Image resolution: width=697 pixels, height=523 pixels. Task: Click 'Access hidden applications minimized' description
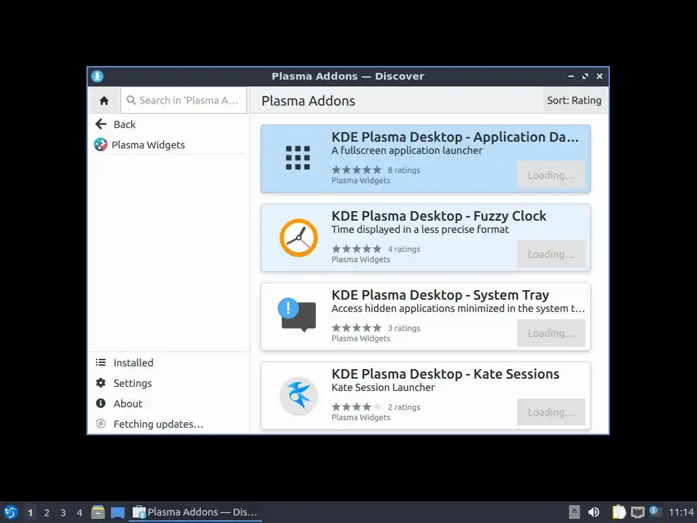coord(458,308)
